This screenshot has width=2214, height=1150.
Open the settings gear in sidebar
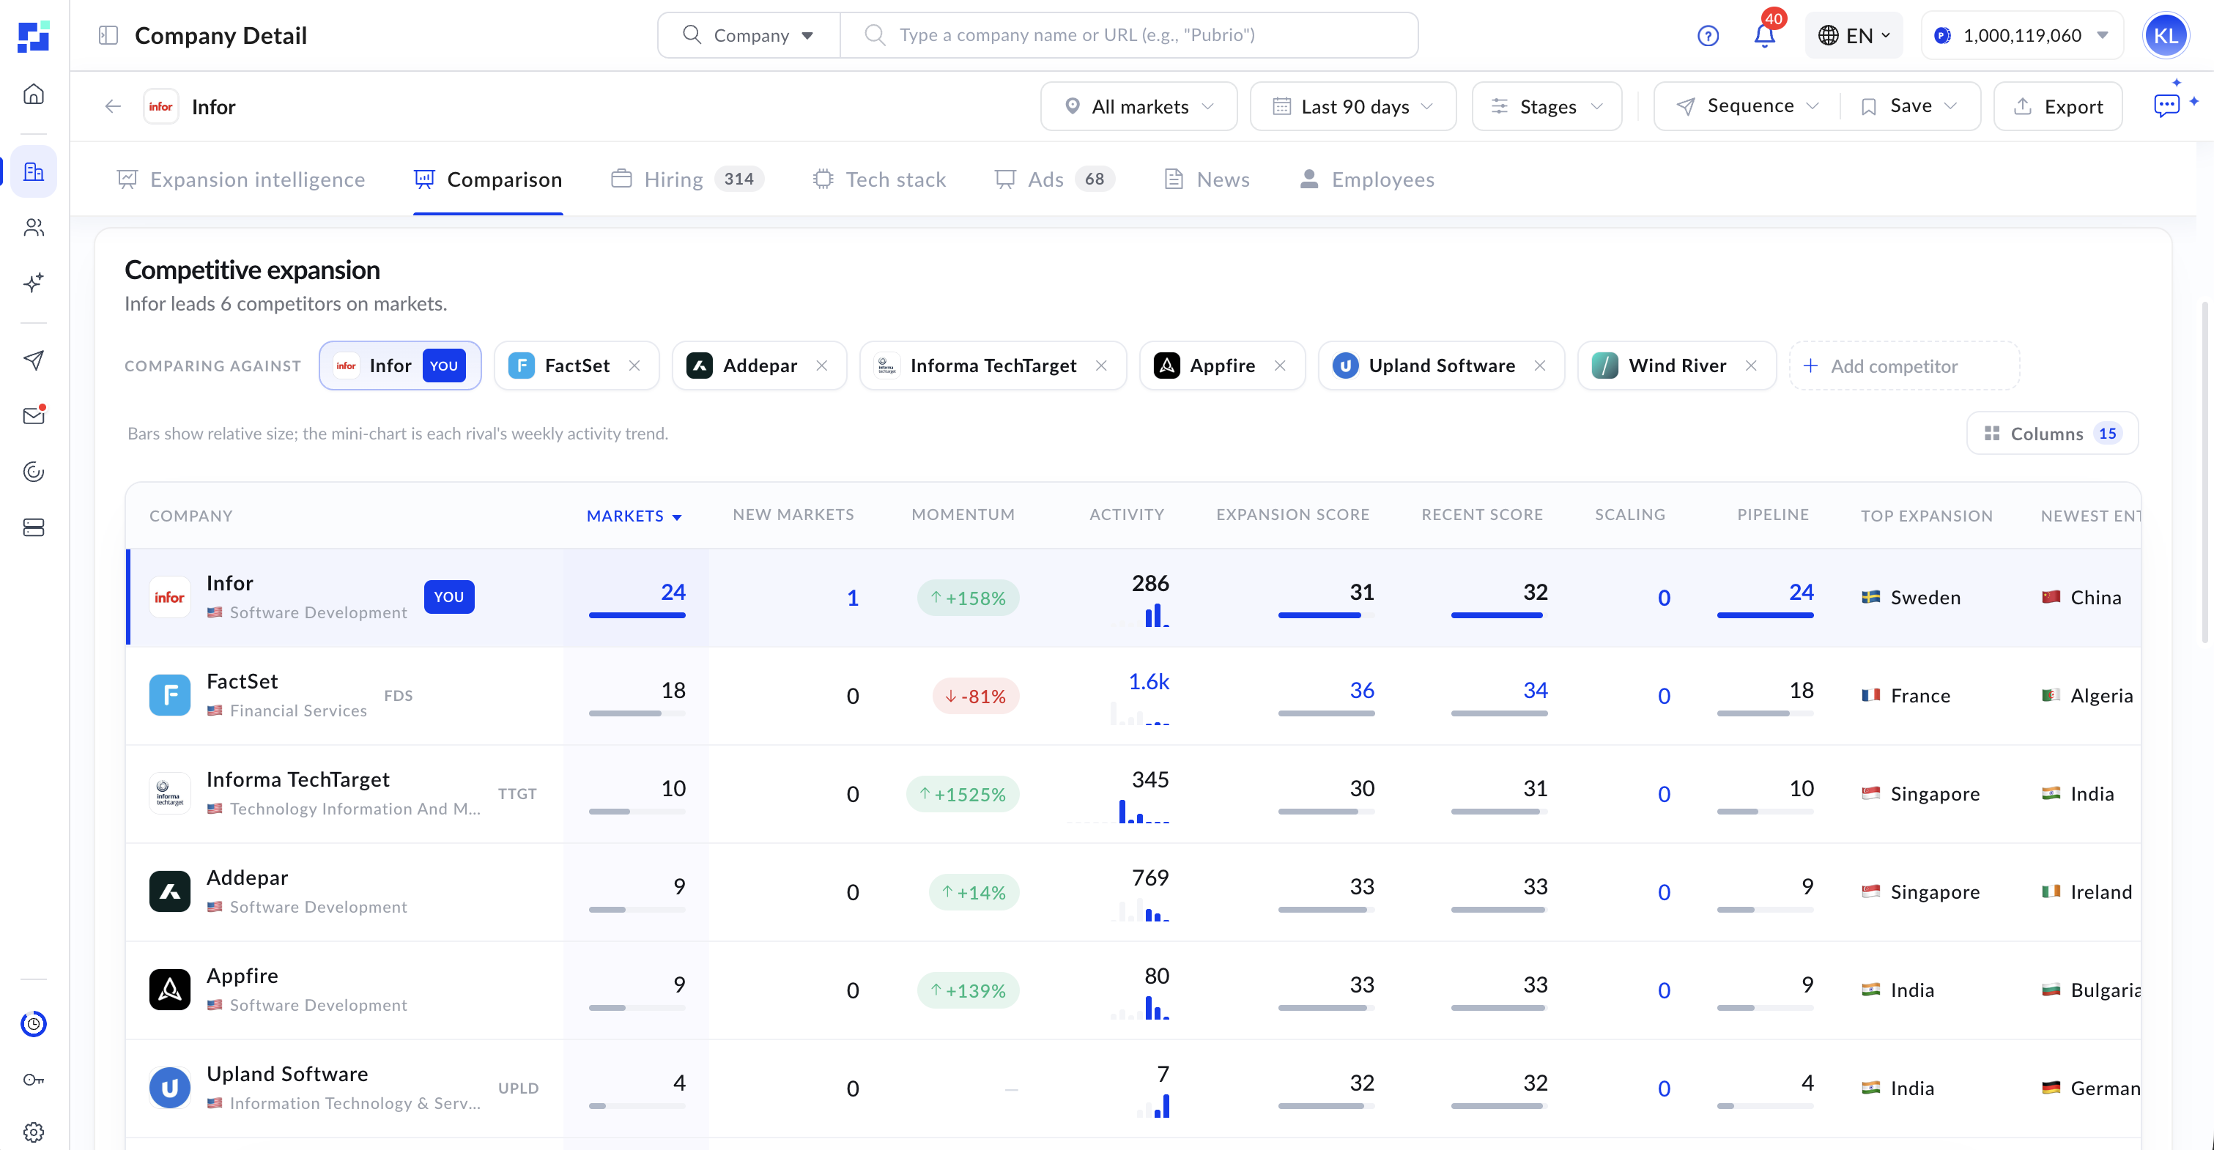[34, 1132]
